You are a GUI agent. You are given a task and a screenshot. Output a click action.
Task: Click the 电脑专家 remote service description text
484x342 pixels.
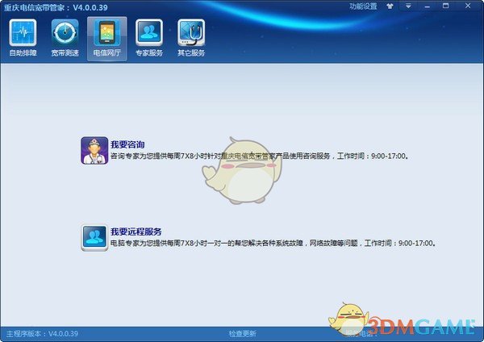click(273, 244)
